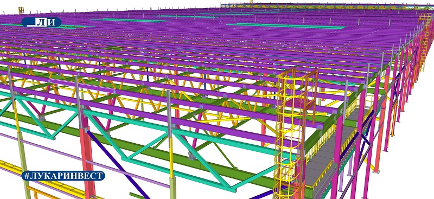Select the small yellow frame on roof top-left
Screen dimensions: 434x199
(21, 10)
